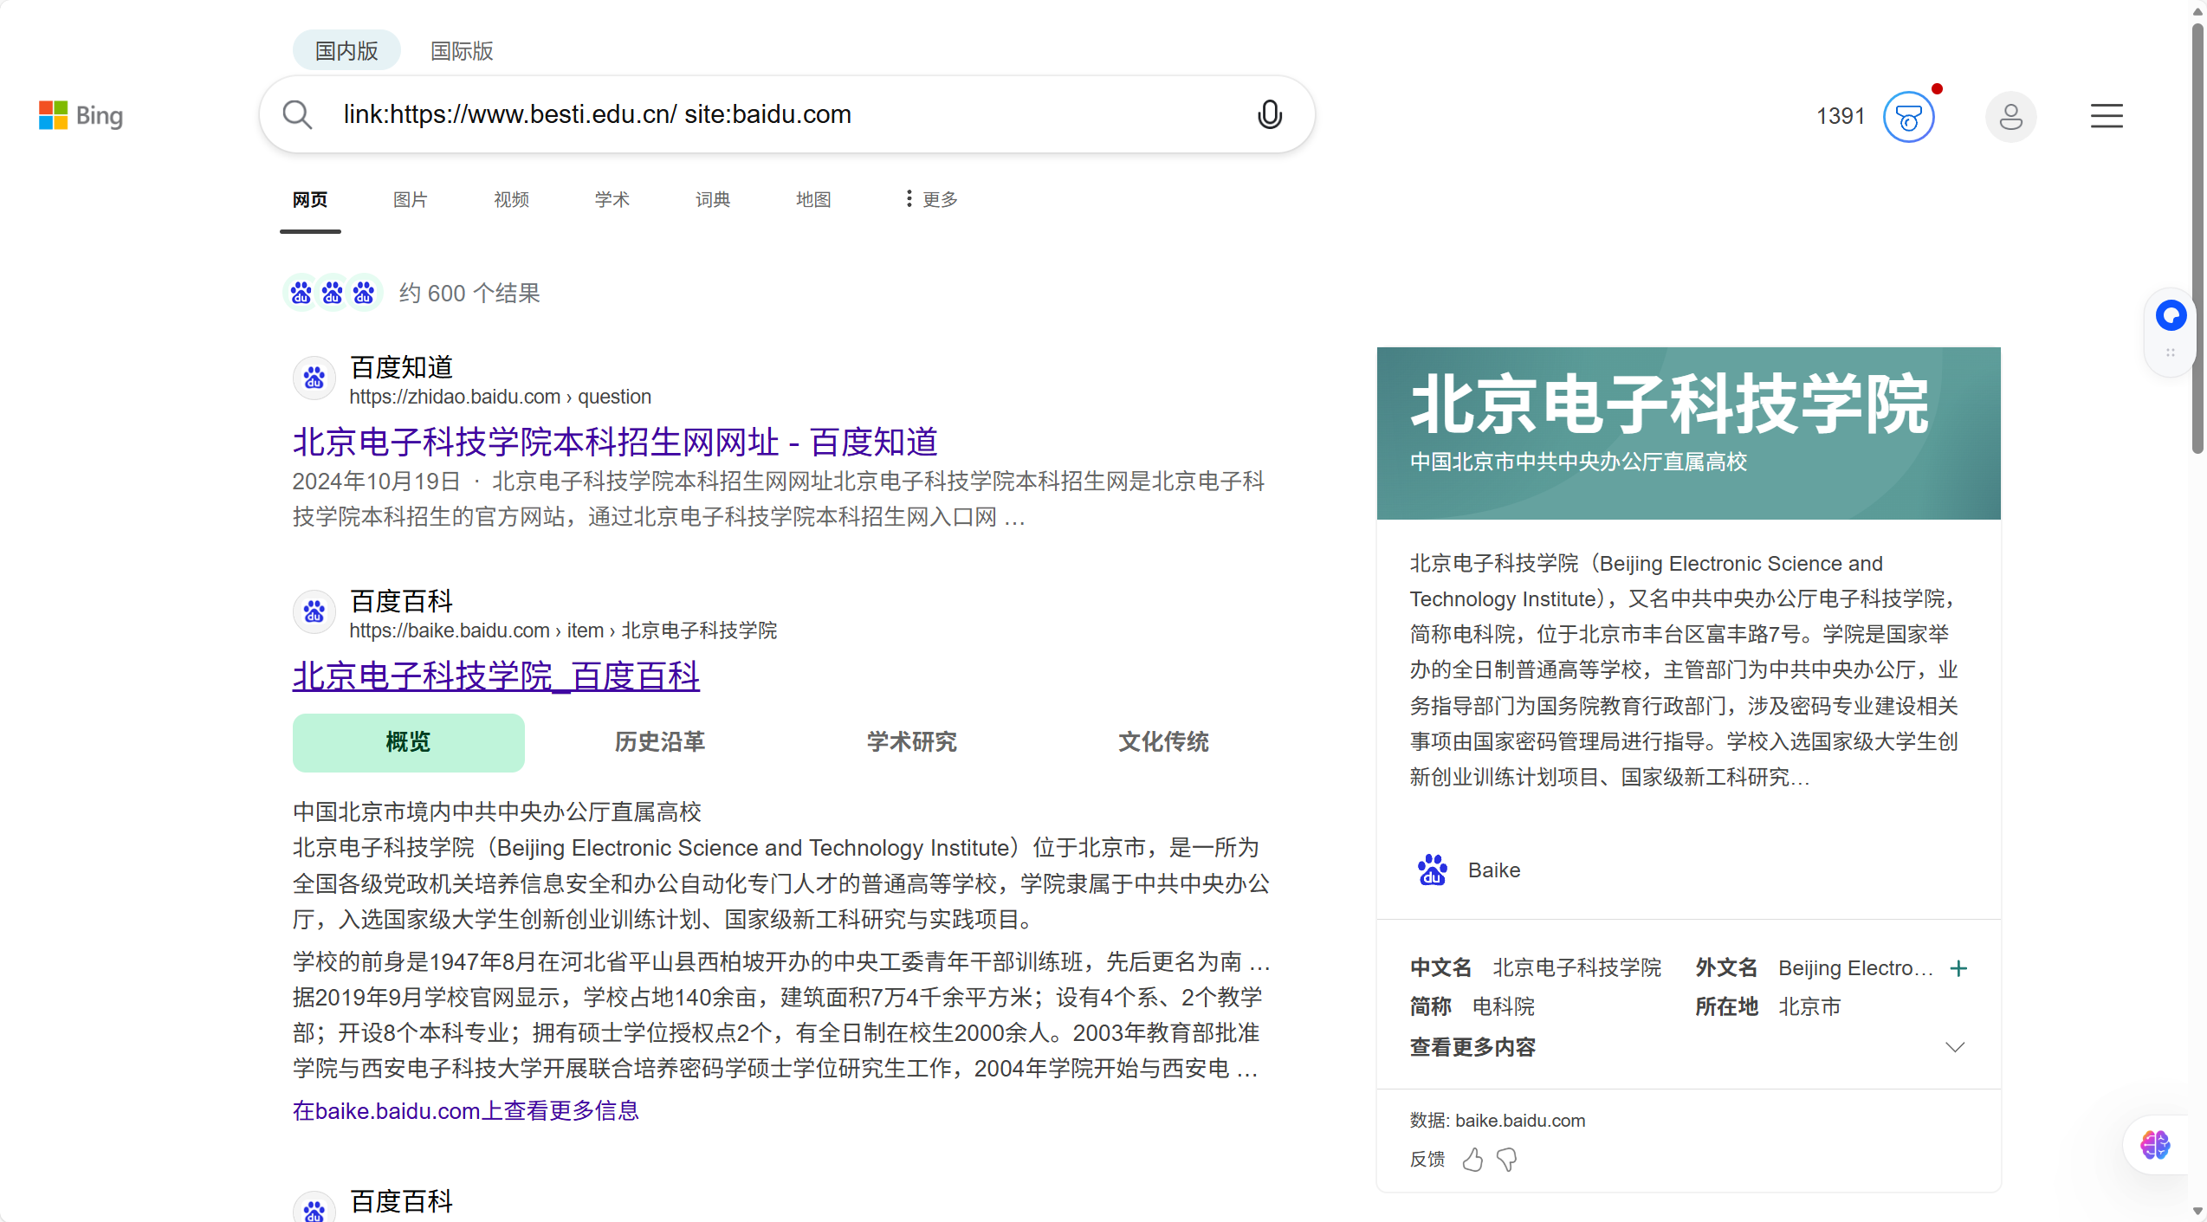Click 在baike.baidu.com上查看更多信息 link
This screenshot has width=2207, height=1222.
465,1110
